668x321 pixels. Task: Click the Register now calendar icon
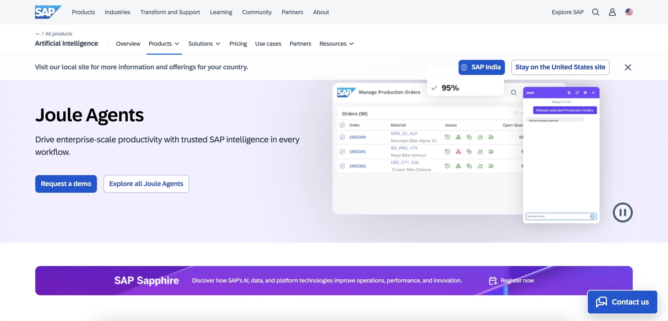pos(493,281)
